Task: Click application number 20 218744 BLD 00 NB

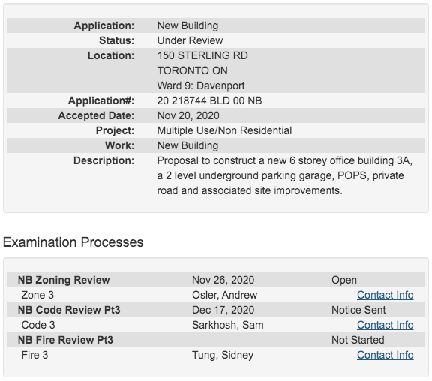Action: pyautogui.click(x=209, y=100)
